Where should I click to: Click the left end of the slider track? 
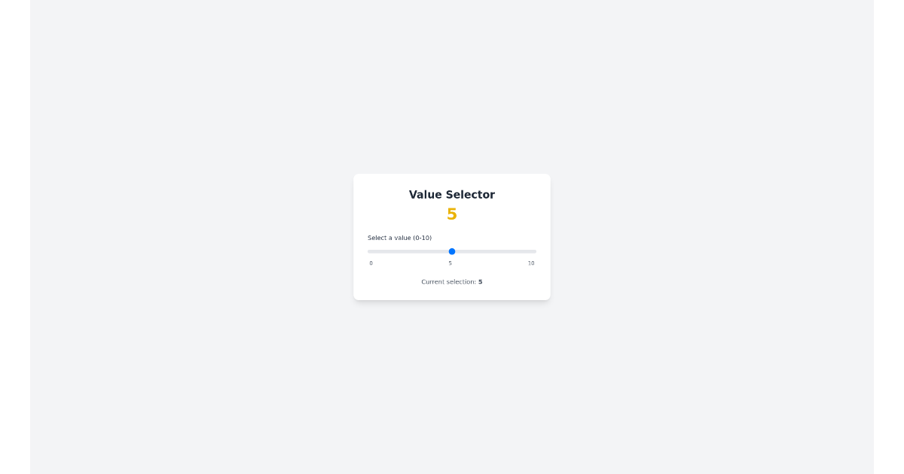[x=368, y=251]
